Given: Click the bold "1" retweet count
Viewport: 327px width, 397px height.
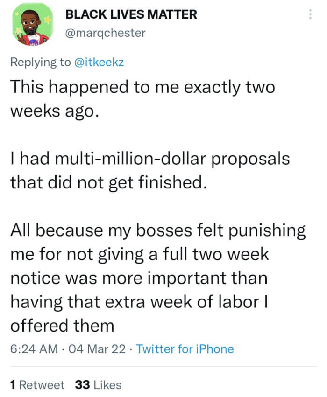Looking at the screenshot, I should [x=13, y=385].
